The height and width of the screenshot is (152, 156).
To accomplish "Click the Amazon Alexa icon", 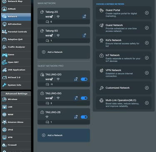I will [x=4, y=122].
